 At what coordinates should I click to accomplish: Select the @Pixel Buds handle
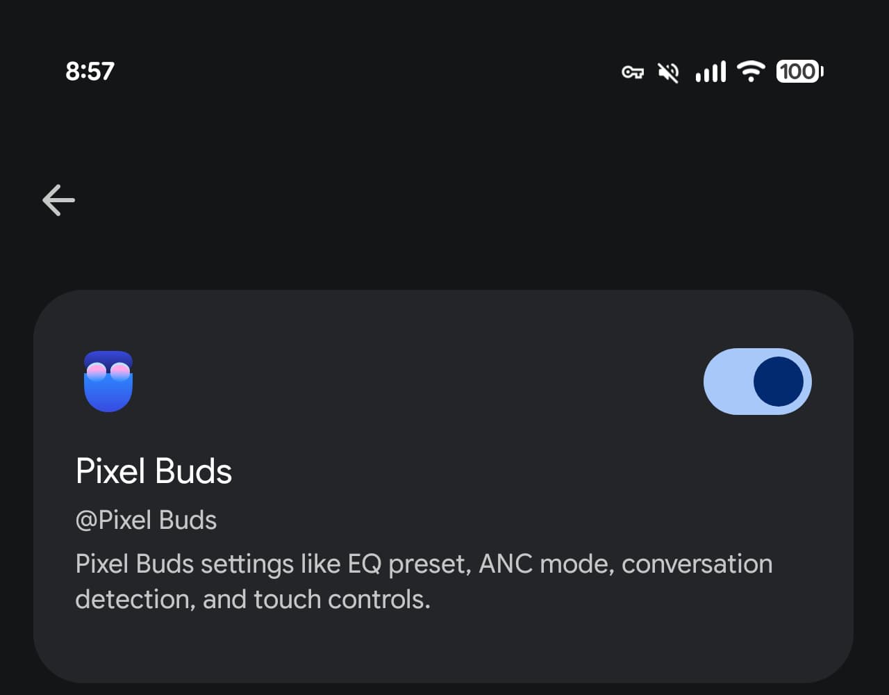point(146,520)
